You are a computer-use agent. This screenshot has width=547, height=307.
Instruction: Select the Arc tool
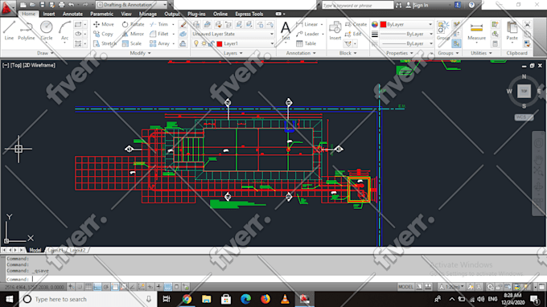[x=64, y=31]
